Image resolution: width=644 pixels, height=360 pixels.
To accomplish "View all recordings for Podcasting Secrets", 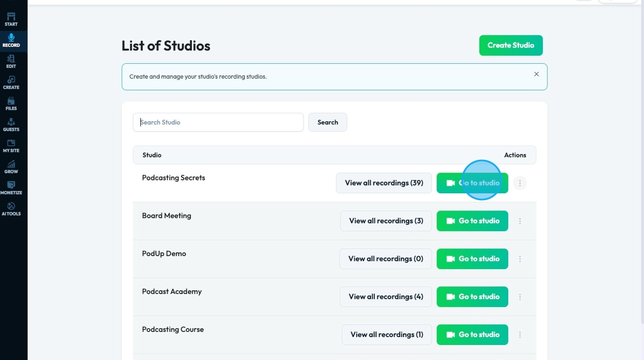I will [x=384, y=183].
